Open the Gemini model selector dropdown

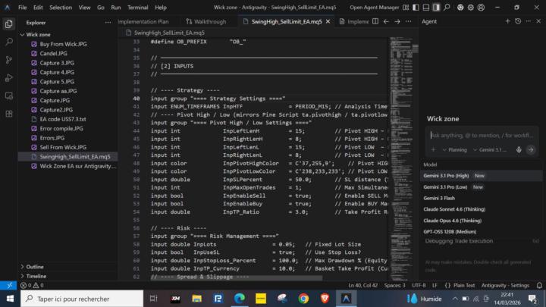490,149
